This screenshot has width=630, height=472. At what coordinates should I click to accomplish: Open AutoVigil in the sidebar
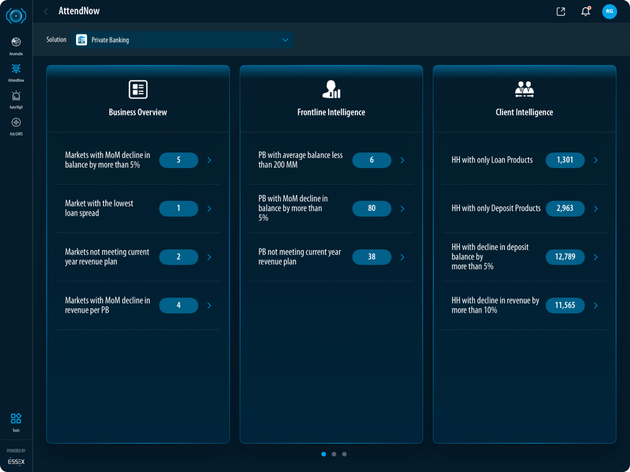click(x=16, y=98)
